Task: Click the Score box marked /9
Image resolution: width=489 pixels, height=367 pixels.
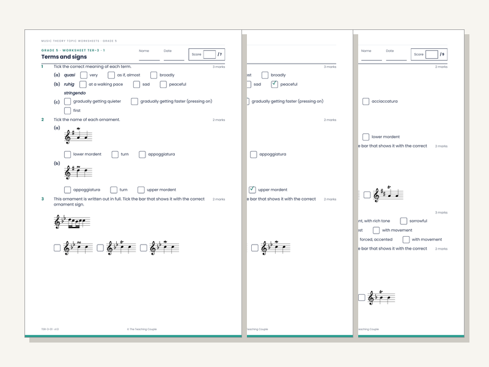Action: point(432,54)
